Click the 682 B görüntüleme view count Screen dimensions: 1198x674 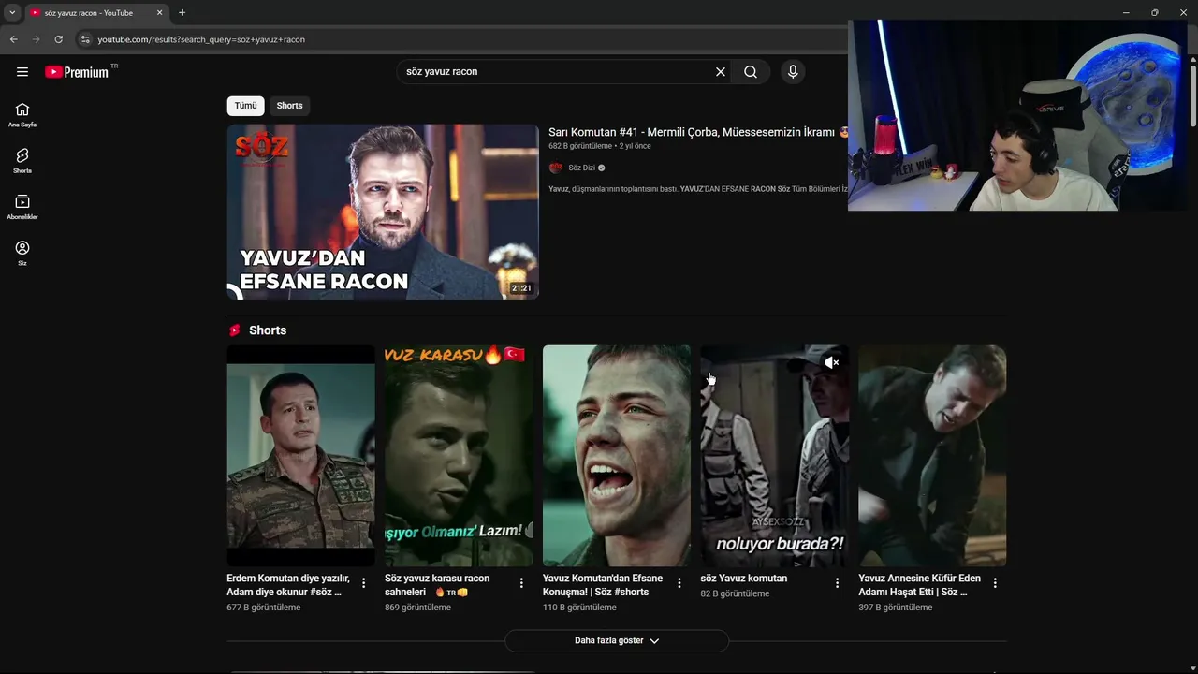click(579, 146)
